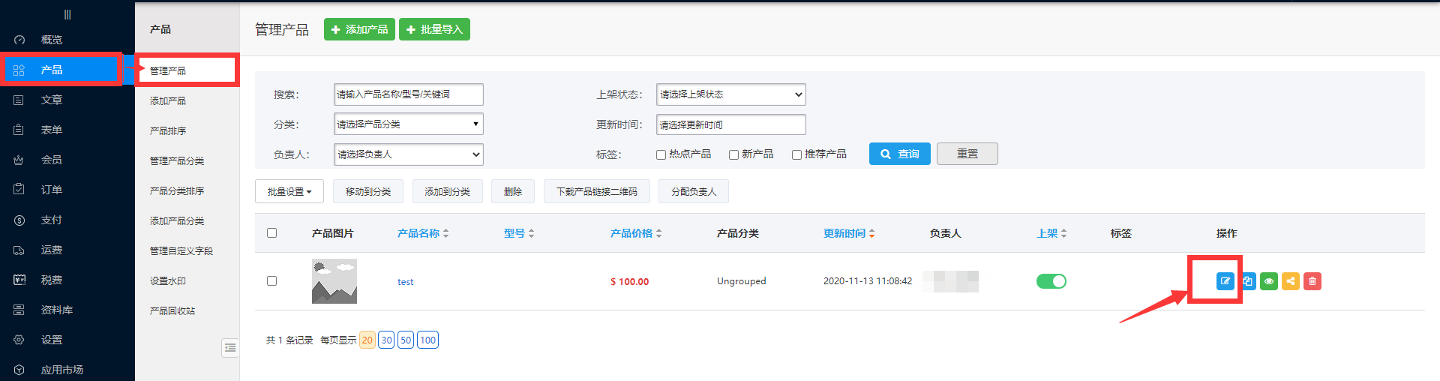
Task: Toggle the 上架 switch for the test product
Action: click(1051, 281)
